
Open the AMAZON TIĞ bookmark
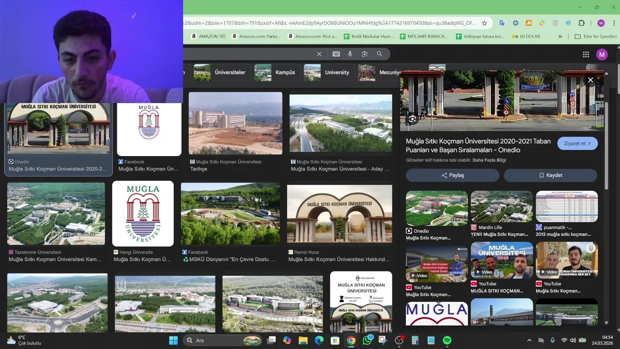[x=208, y=36]
